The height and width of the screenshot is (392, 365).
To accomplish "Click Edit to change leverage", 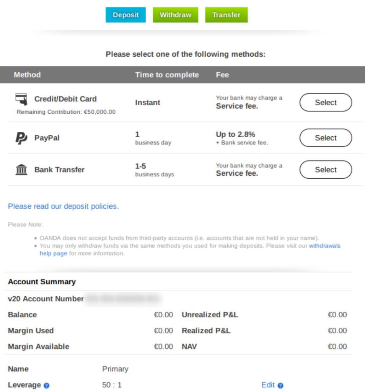I will point(269,385).
